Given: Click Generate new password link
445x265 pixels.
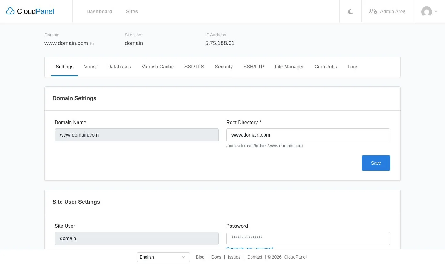Looking at the screenshot, I should tap(250, 248).
